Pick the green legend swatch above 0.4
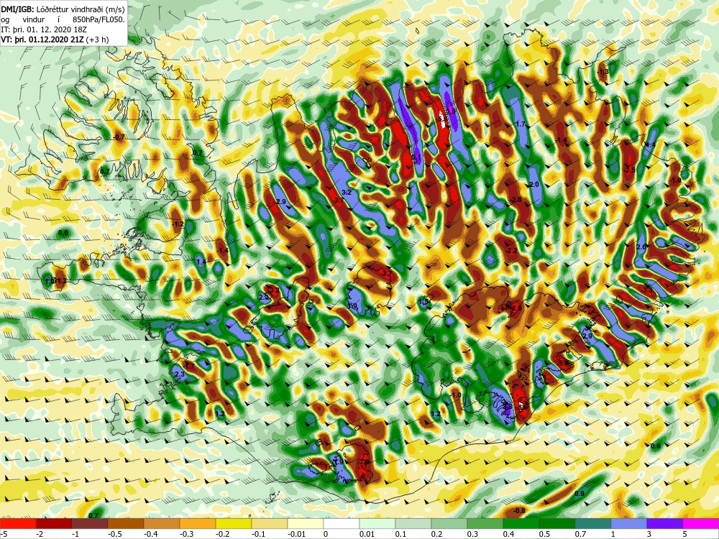 (x=521, y=523)
